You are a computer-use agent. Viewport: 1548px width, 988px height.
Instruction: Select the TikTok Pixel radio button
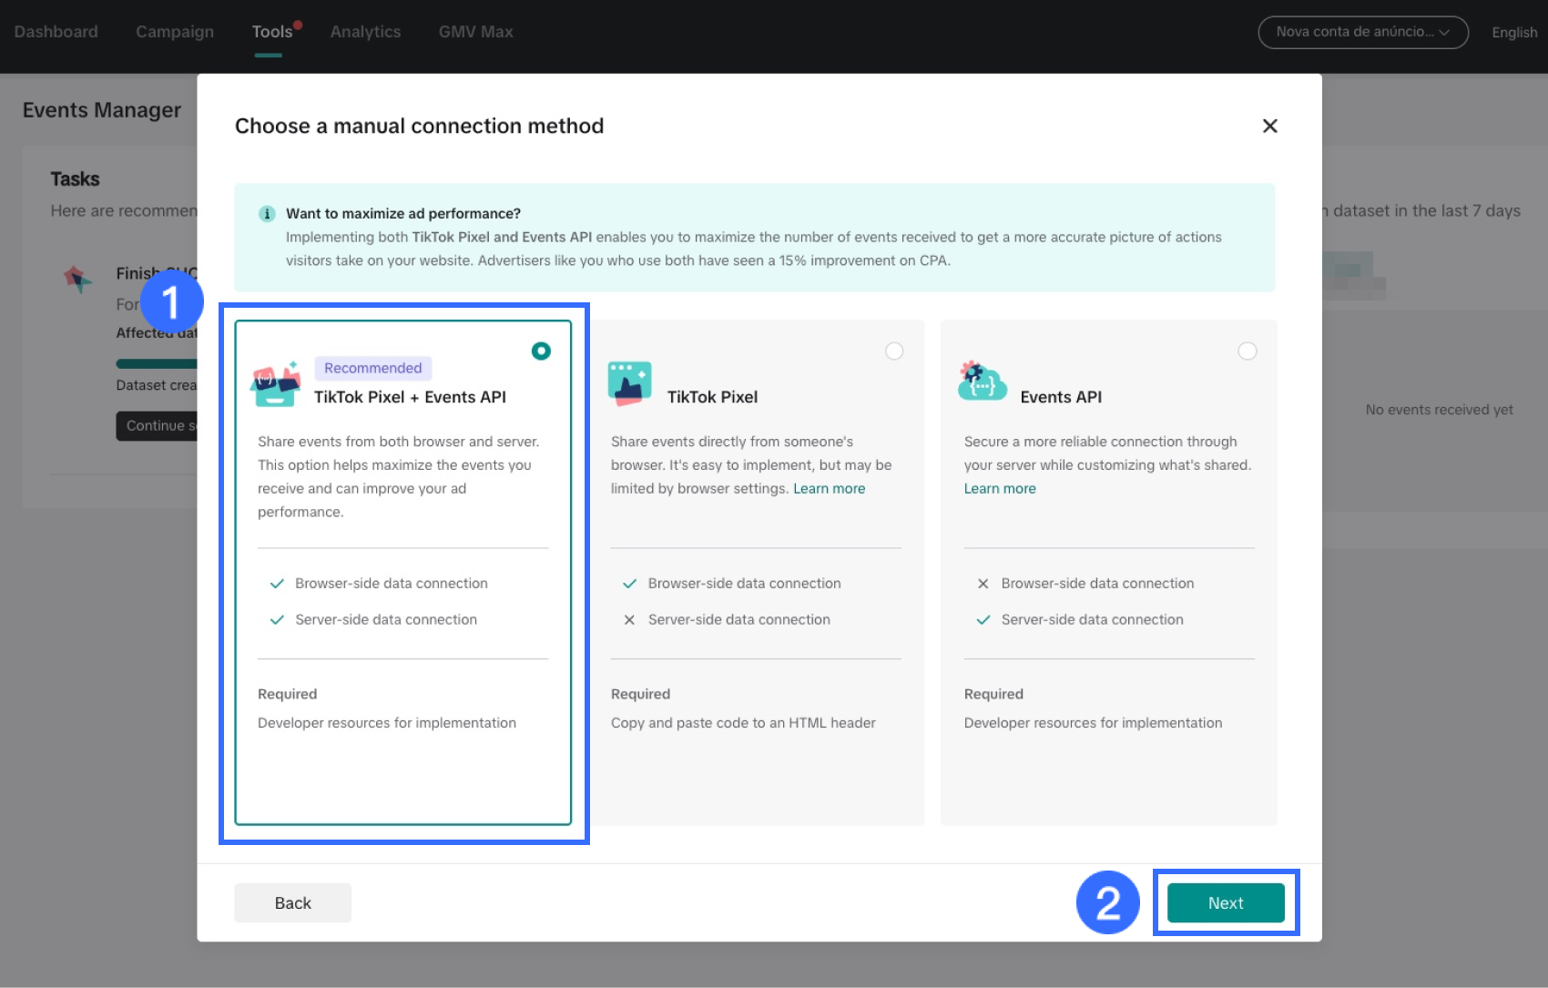(x=894, y=351)
